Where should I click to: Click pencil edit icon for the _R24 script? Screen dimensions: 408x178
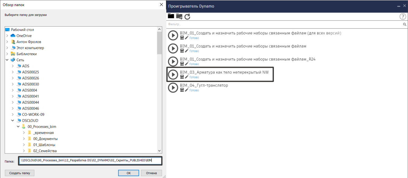click(x=187, y=64)
